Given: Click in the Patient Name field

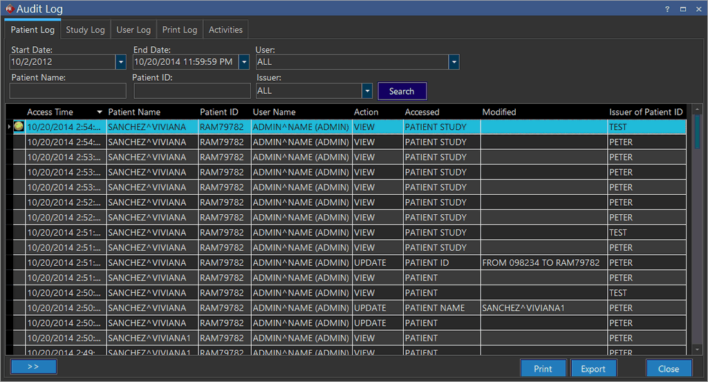Looking at the screenshot, I should coord(68,91).
